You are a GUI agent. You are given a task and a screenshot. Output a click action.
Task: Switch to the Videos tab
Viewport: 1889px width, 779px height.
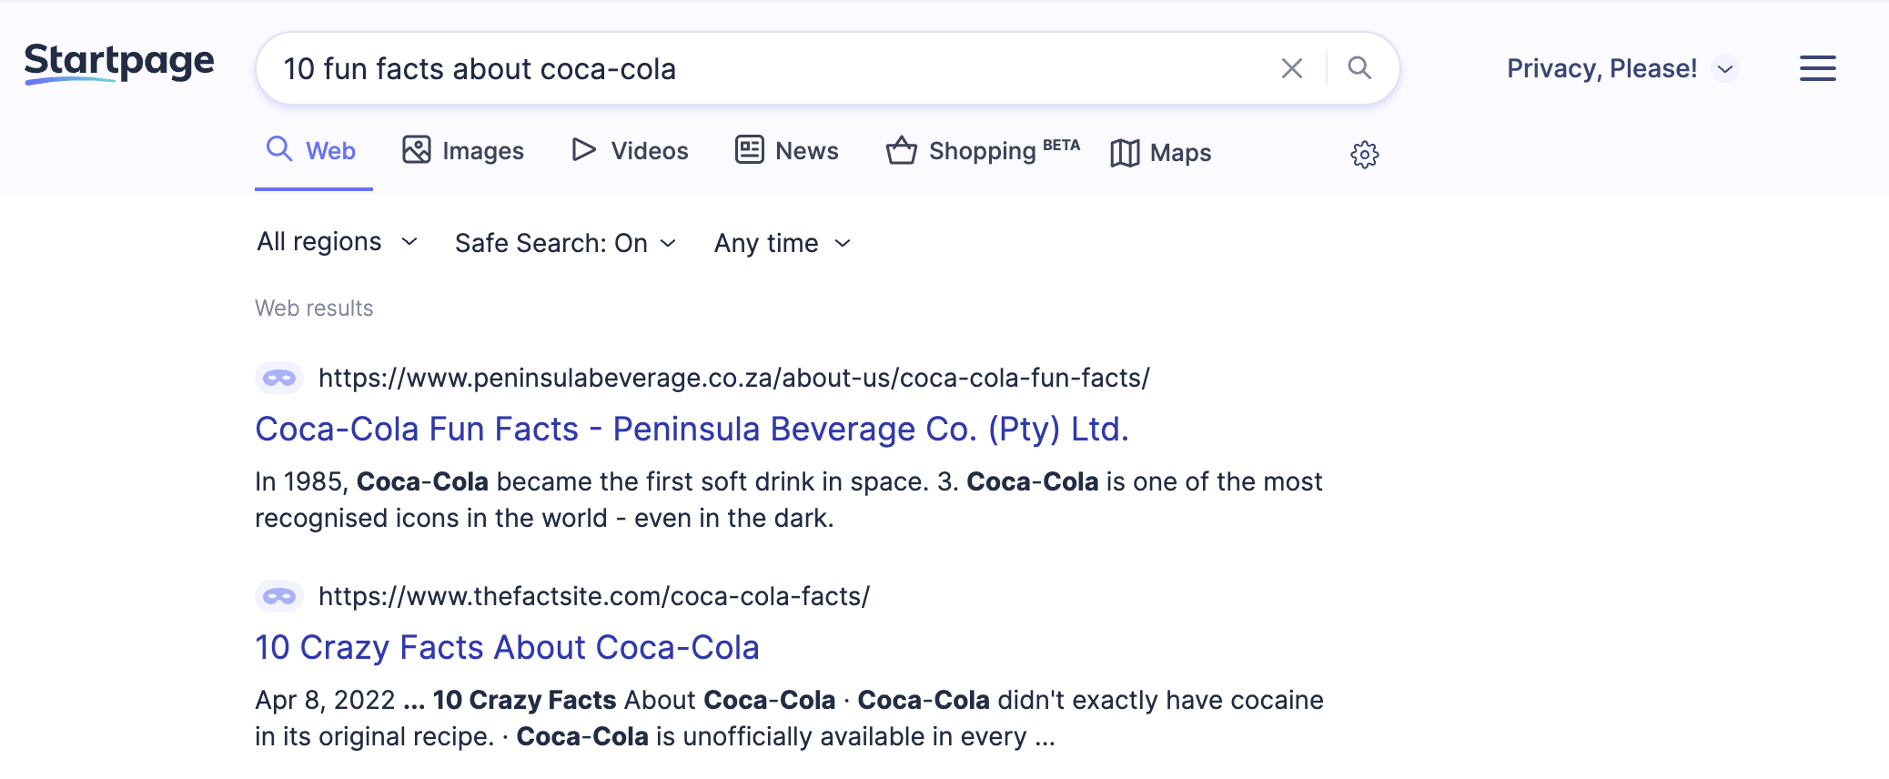click(630, 150)
